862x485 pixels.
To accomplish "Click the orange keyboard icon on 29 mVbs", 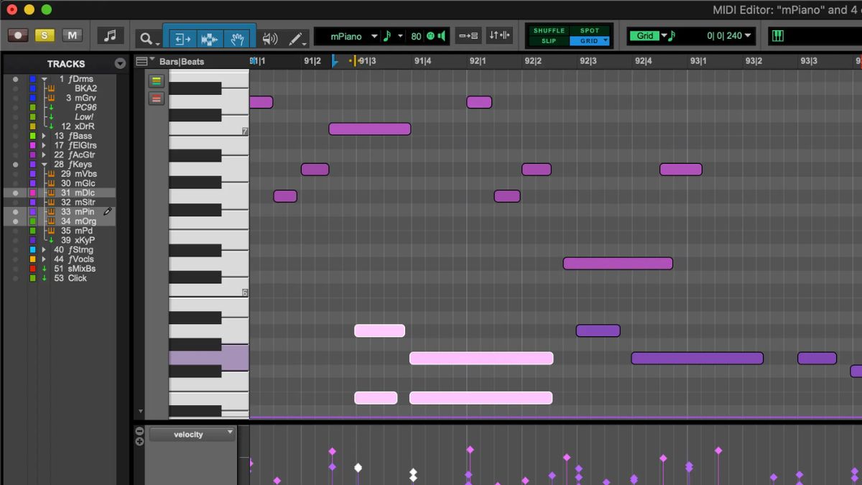I will [x=51, y=174].
